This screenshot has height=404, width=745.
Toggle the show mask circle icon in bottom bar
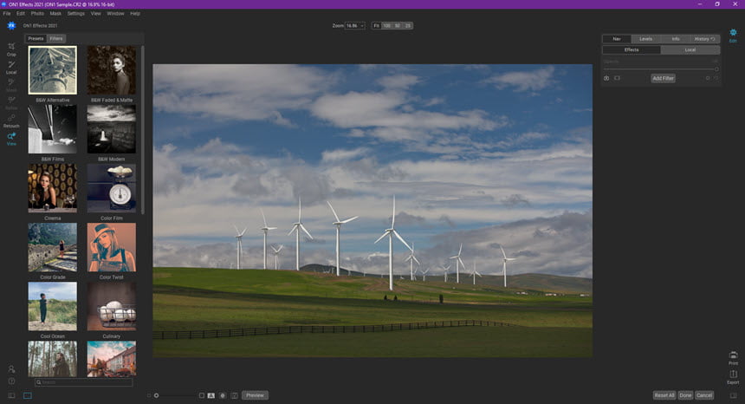[223, 395]
